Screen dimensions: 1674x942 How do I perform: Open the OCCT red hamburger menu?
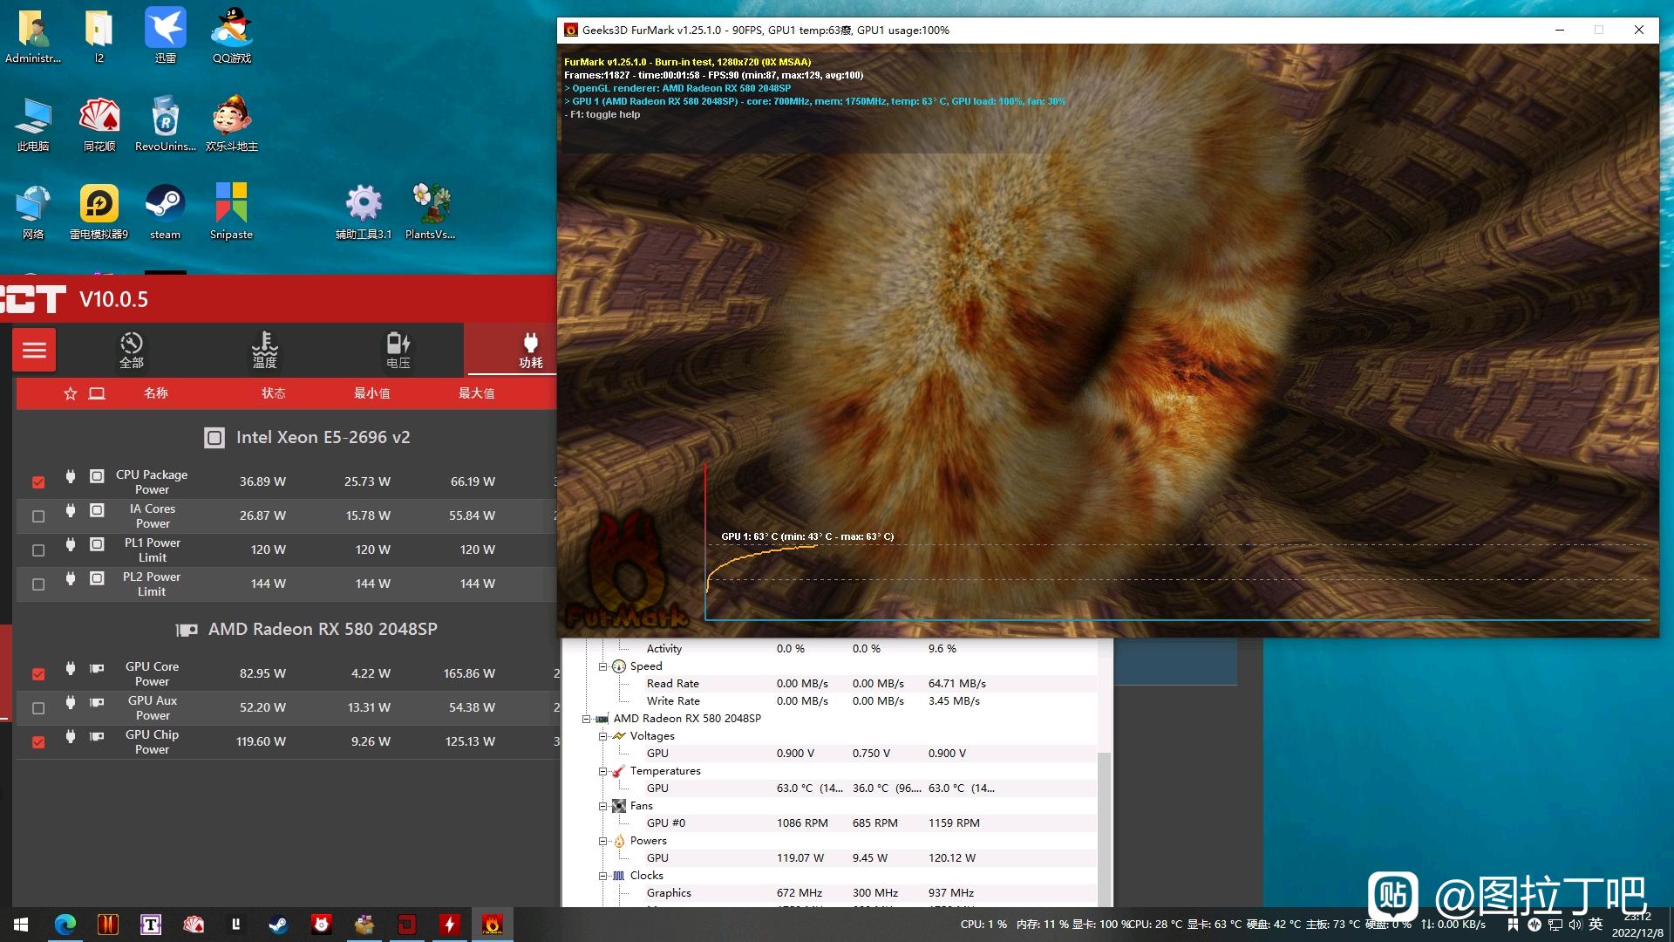[x=34, y=350]
